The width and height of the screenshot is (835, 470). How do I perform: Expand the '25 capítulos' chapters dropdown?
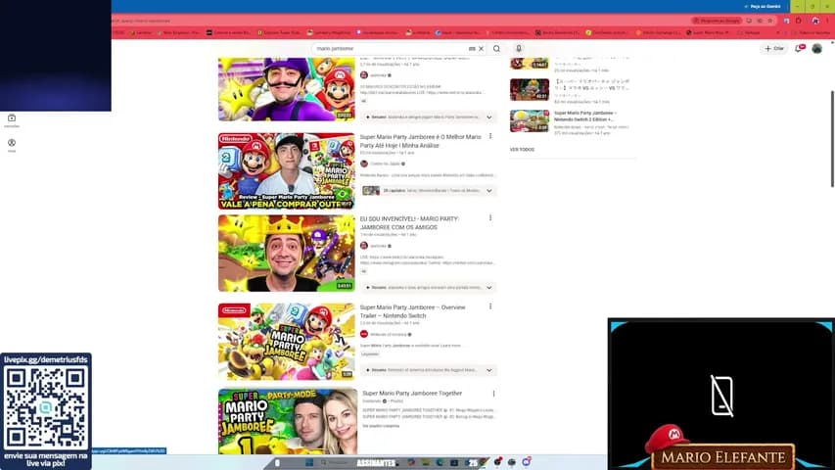click(488, 190)
